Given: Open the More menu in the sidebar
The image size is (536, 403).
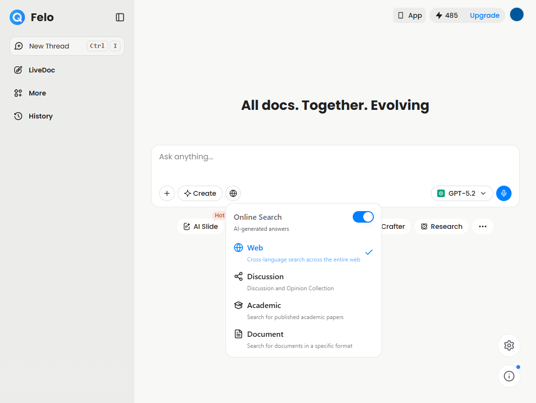Looking at the screenshot, I should click(x=38, y=93).
